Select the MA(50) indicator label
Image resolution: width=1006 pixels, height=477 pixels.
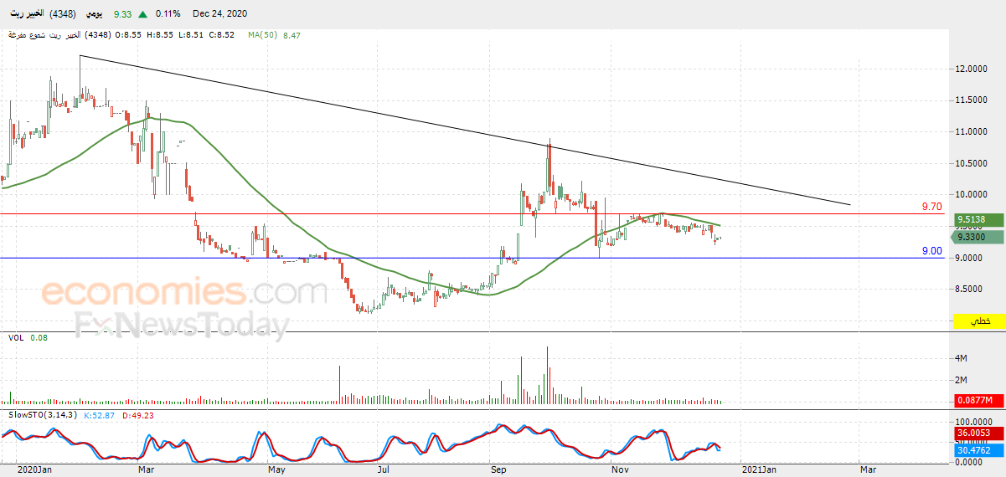pyautogui.click(x=264, y=35)
